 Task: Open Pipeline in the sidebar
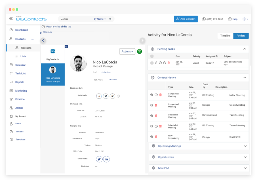(20, 99)
